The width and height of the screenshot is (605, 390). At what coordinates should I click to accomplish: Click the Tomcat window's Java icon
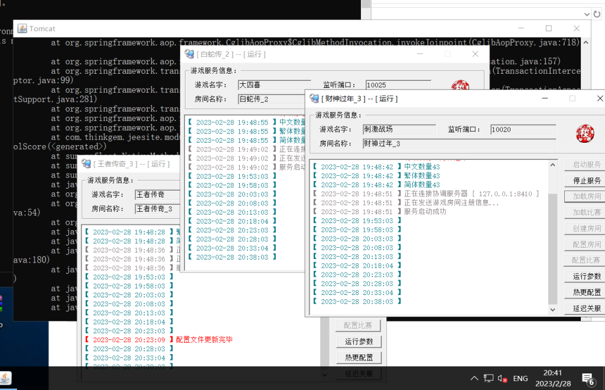click(22, 28)
